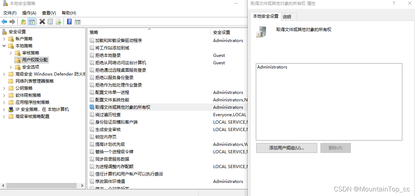Viewport: 415px width, 196px height.
Task: Expand the IP 安全策略 node arrow
Action: click(x=4, y=109)
